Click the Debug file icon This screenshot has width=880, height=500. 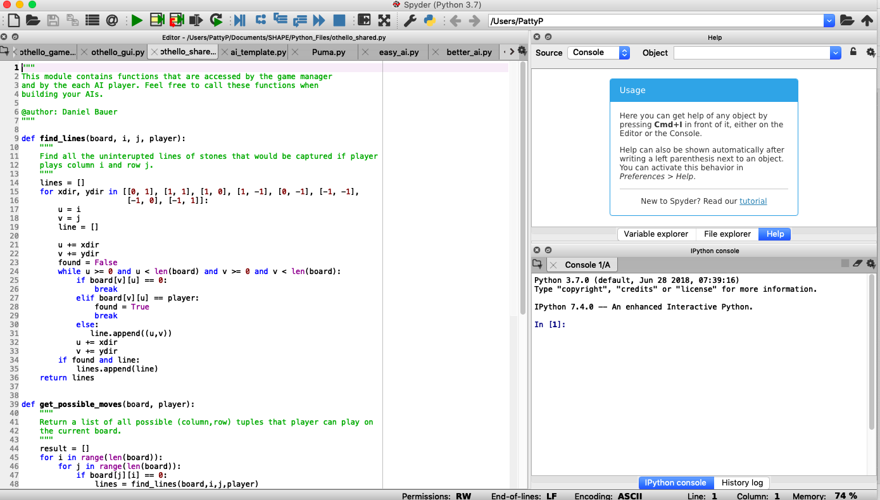coord(239,20)
